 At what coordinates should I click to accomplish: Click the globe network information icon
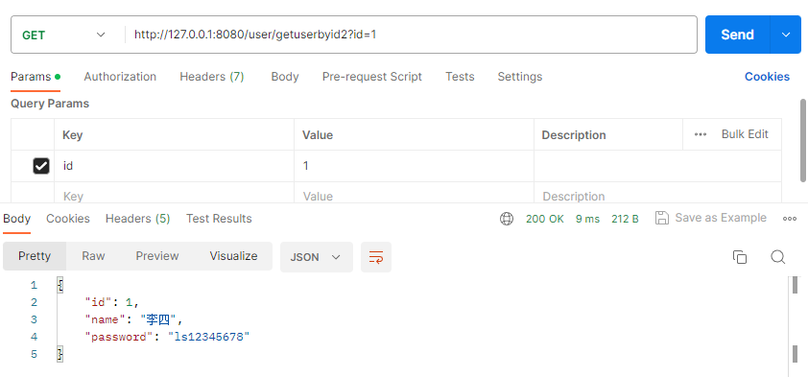pos(507,219)
